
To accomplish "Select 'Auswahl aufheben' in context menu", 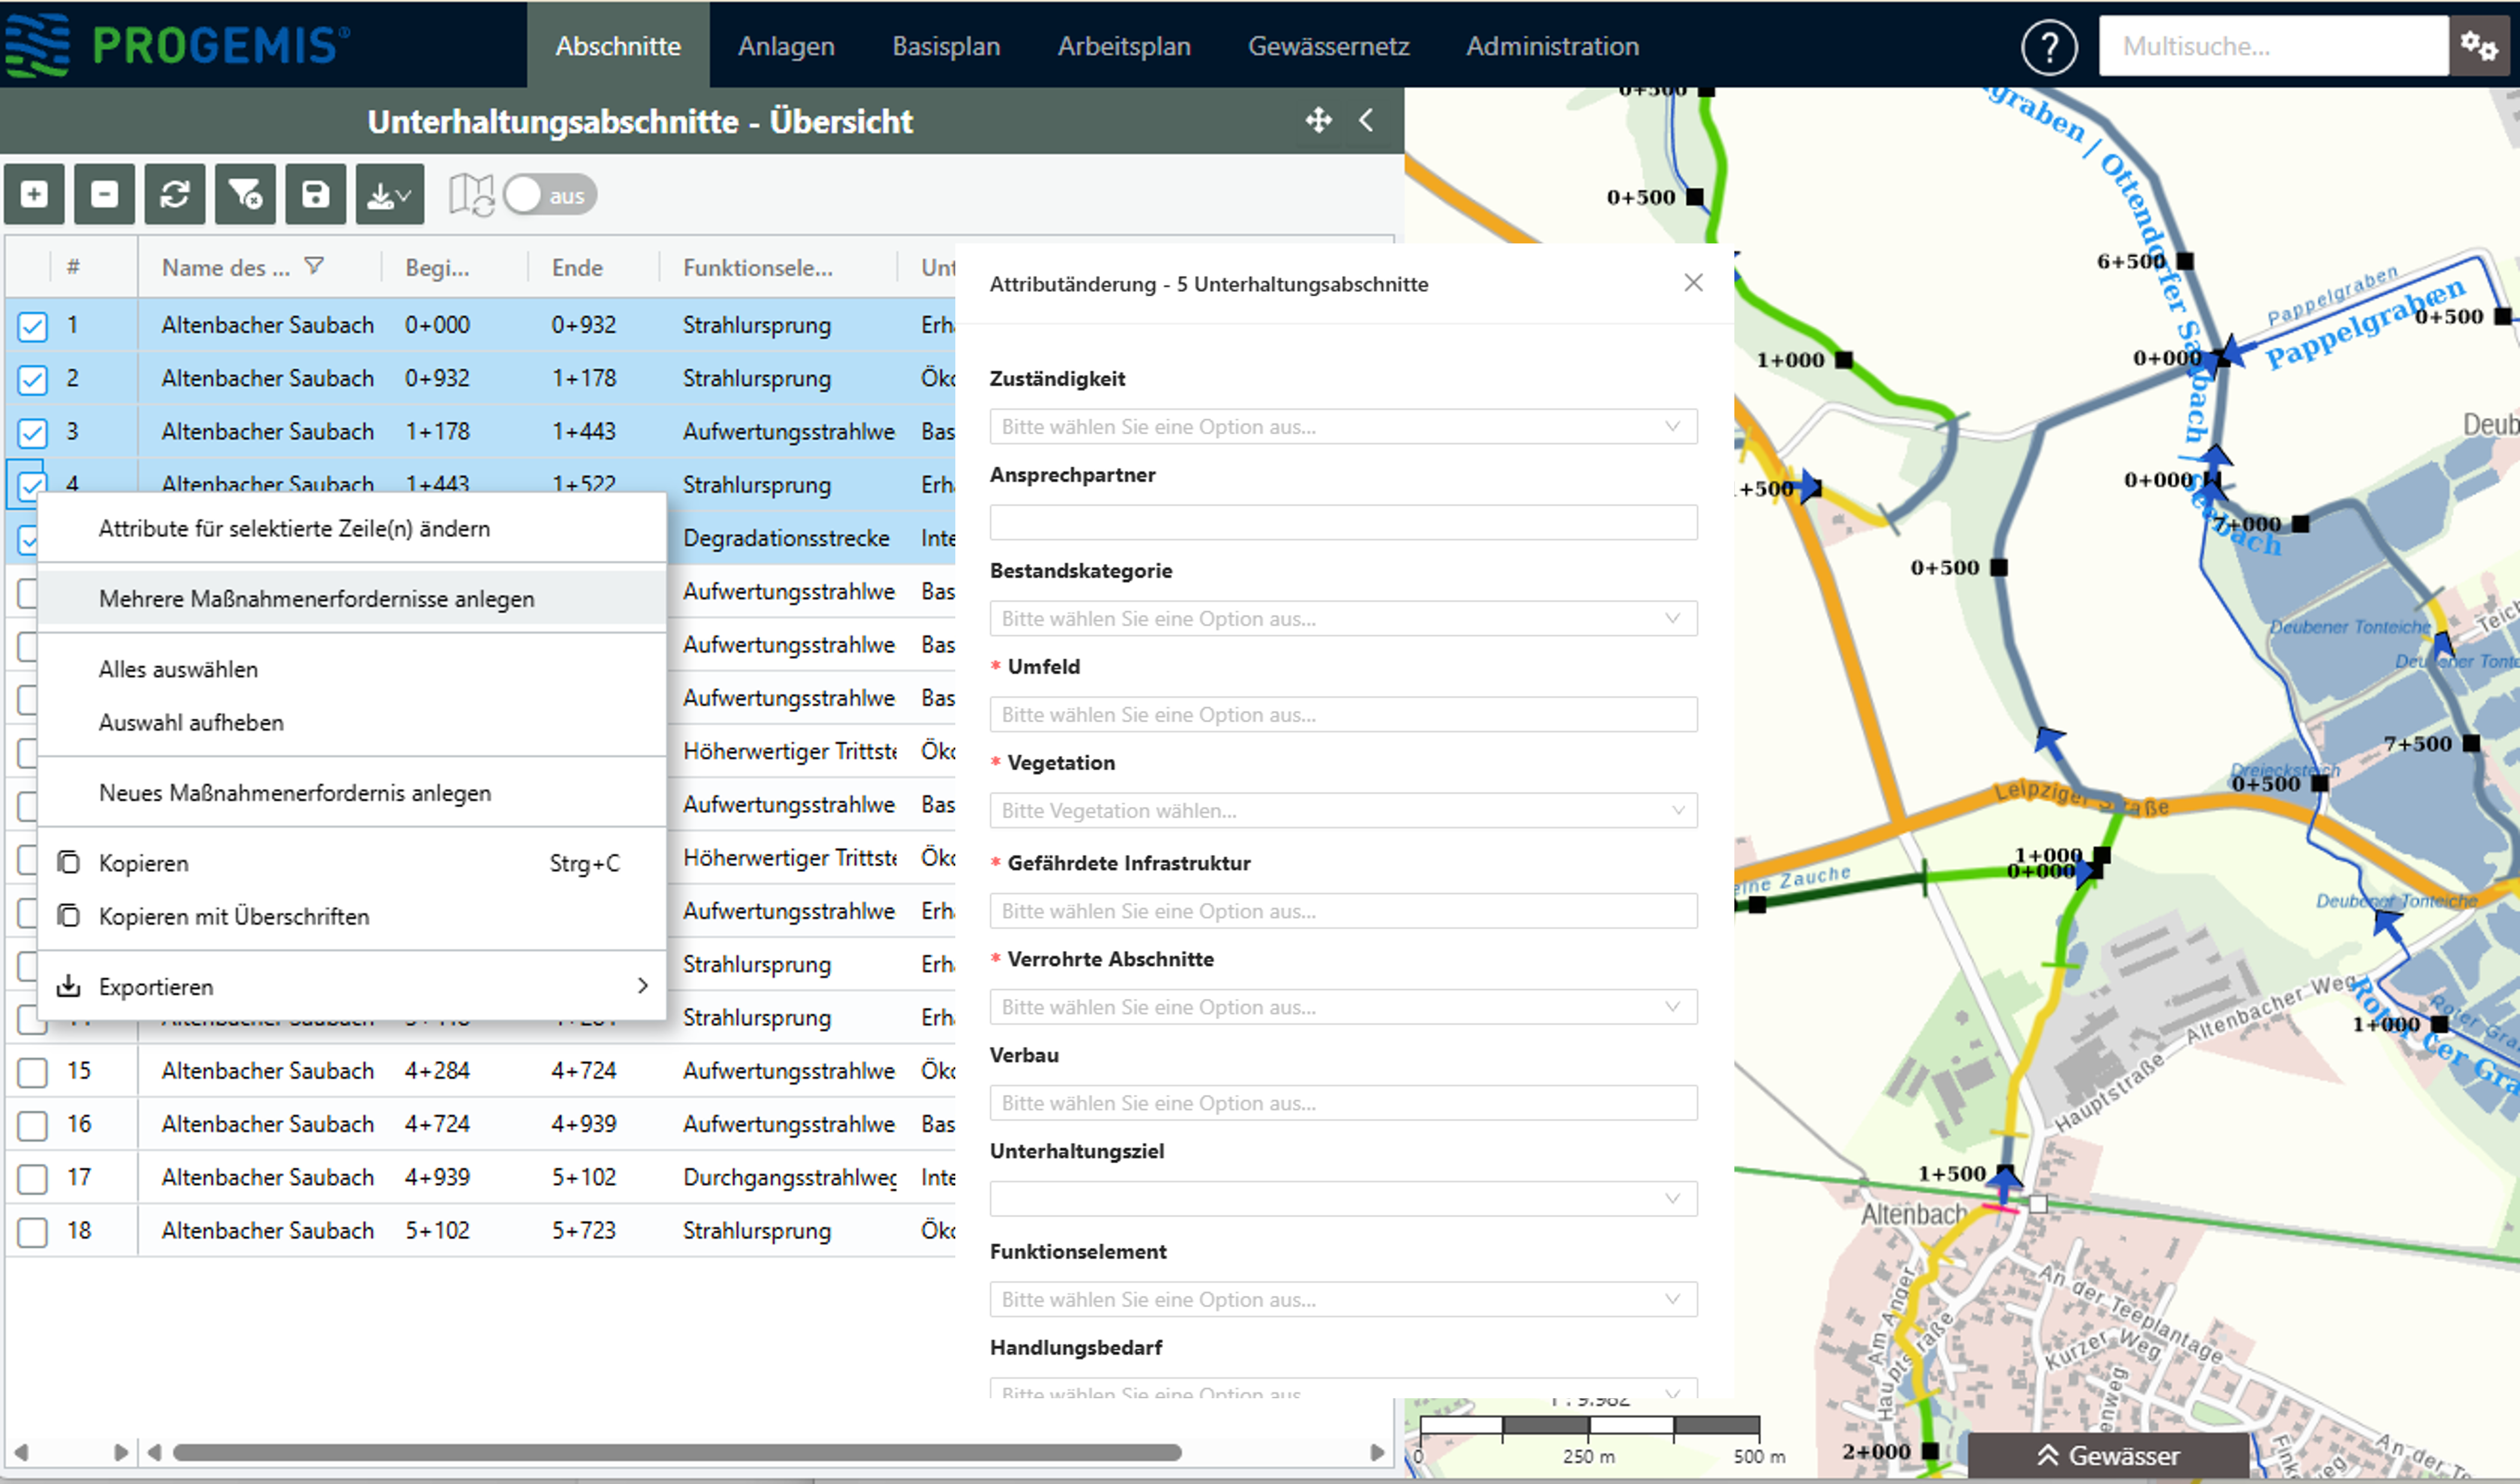I will point(352,722).
